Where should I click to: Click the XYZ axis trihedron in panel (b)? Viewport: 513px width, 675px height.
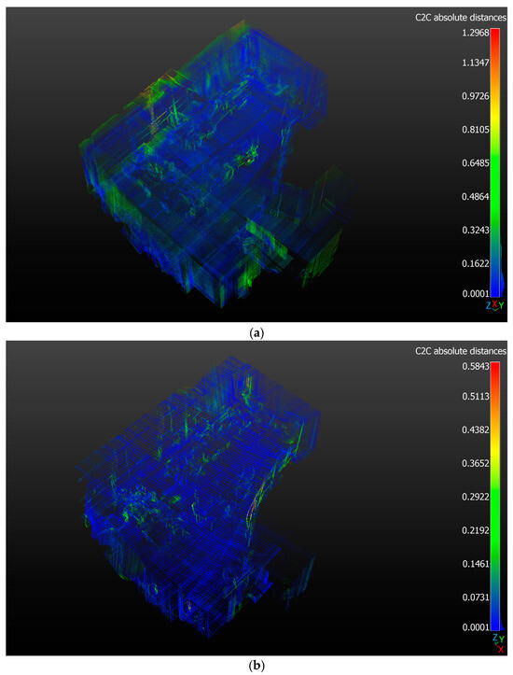click(x=496, y=643)
